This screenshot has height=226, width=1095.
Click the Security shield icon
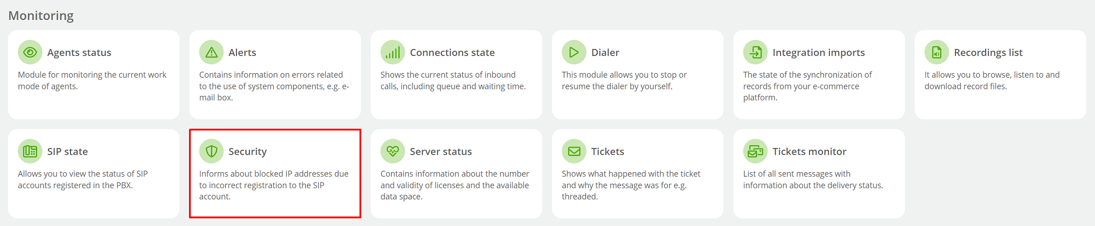click(x=211, y=151)
